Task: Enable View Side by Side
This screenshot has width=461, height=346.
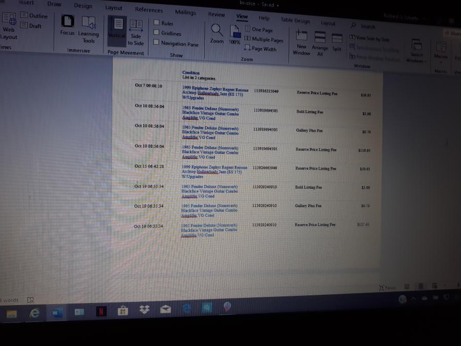Action: click(x=369, y=38)
